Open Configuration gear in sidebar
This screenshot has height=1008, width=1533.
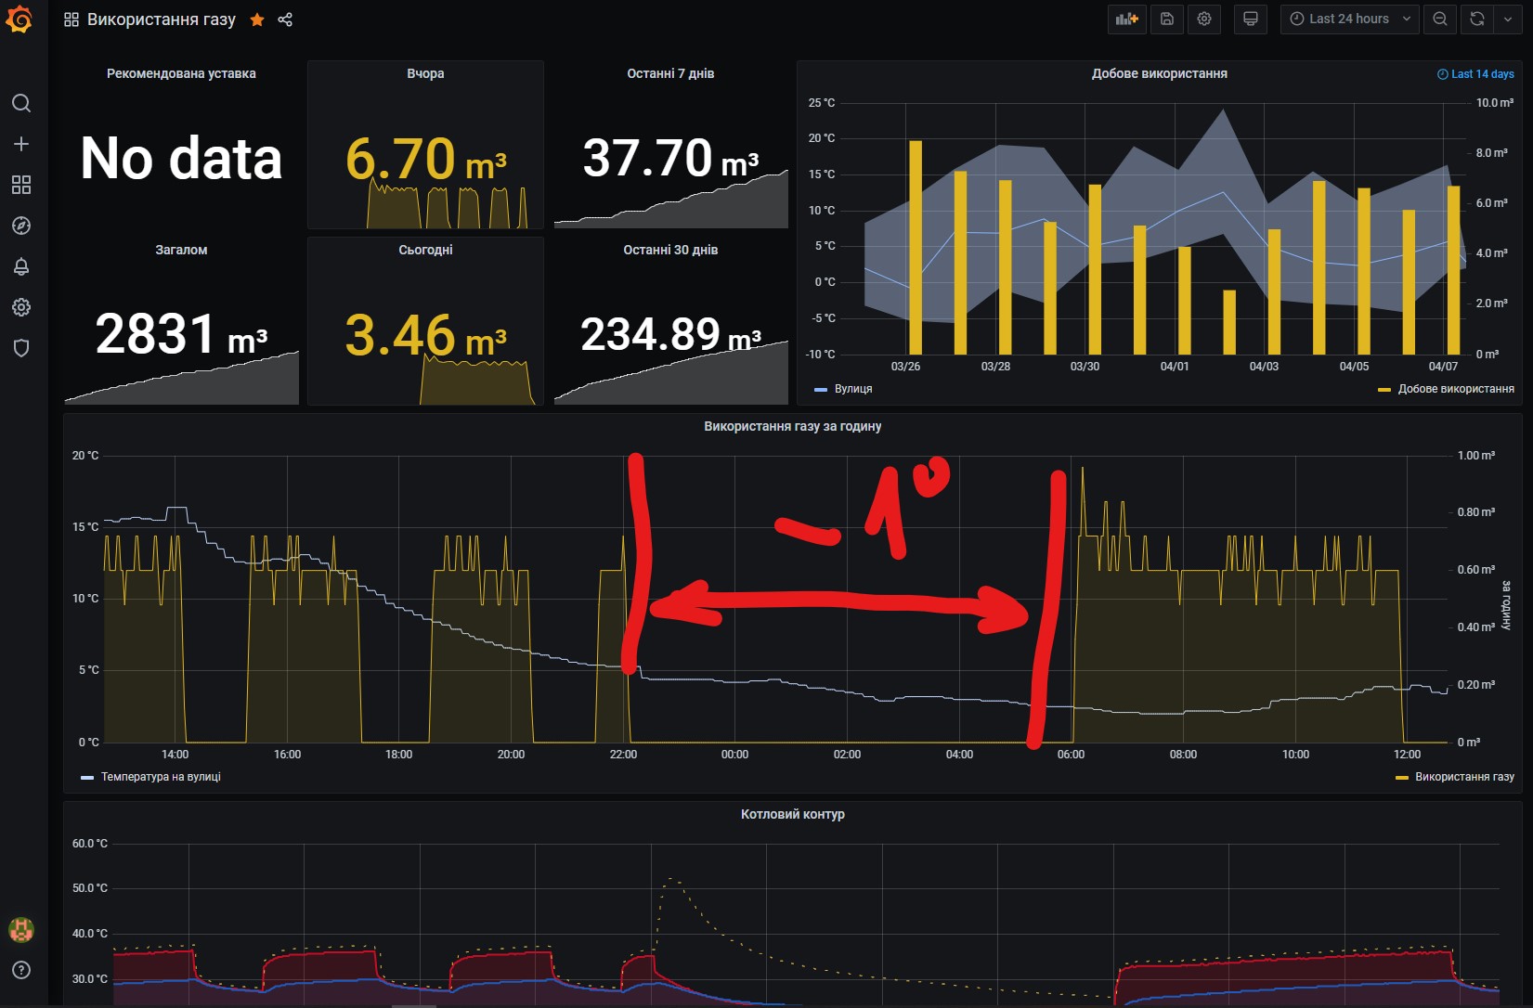21,307
